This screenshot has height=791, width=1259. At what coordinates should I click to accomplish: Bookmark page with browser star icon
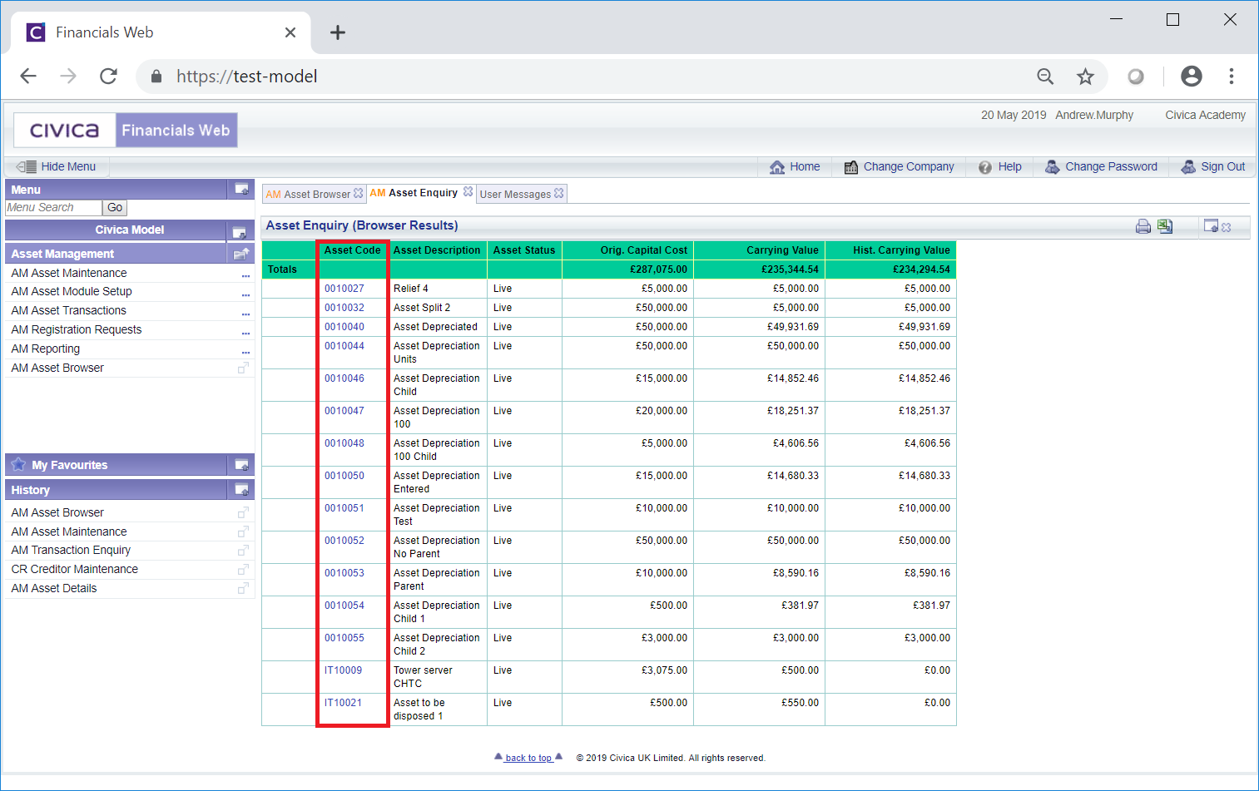tap(1085, 77)
